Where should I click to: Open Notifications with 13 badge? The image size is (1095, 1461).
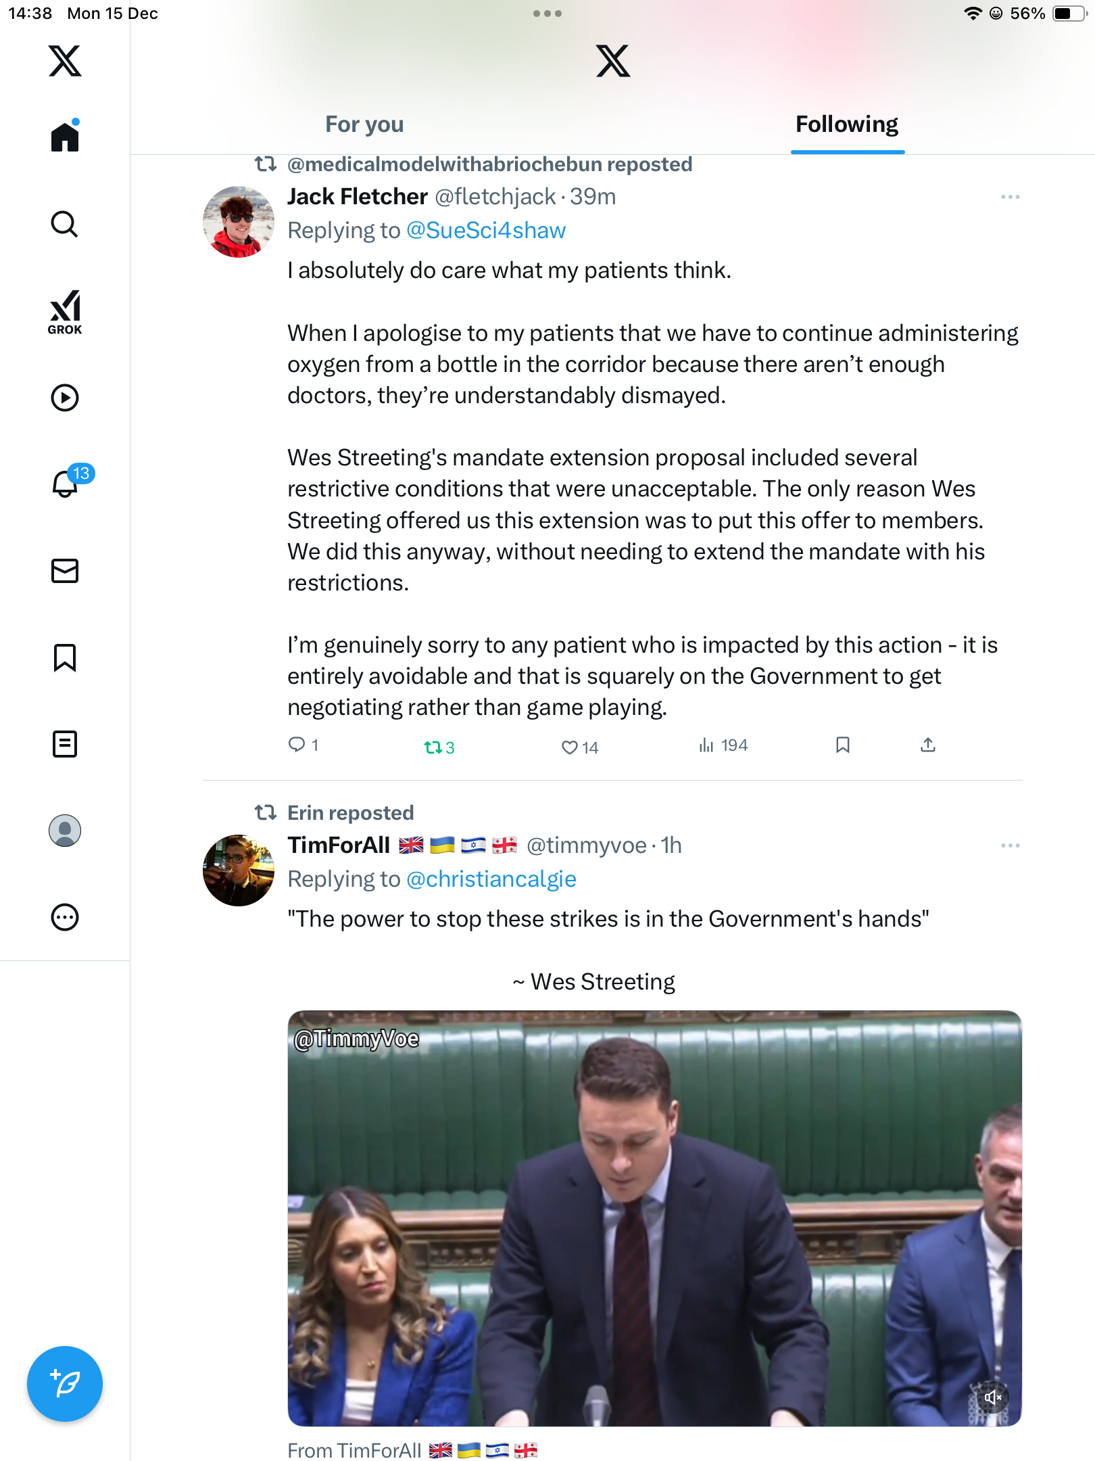click(x=66, y=483)
